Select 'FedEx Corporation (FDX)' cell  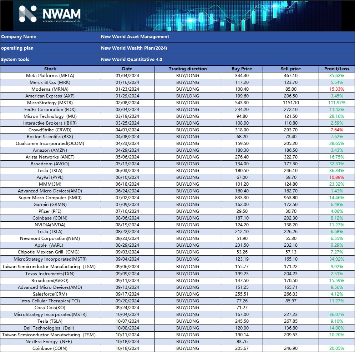(50, 110)
